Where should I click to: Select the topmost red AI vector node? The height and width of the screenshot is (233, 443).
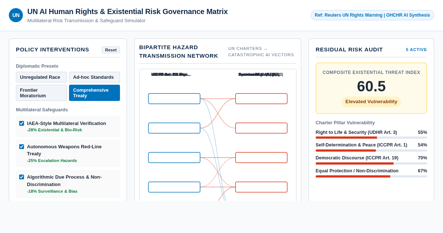(261, 99)
